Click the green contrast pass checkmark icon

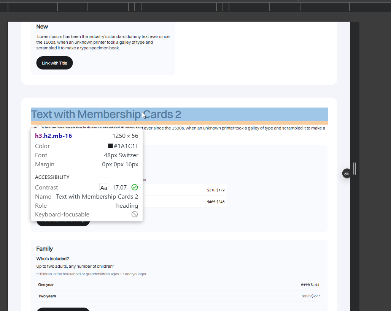134,187
